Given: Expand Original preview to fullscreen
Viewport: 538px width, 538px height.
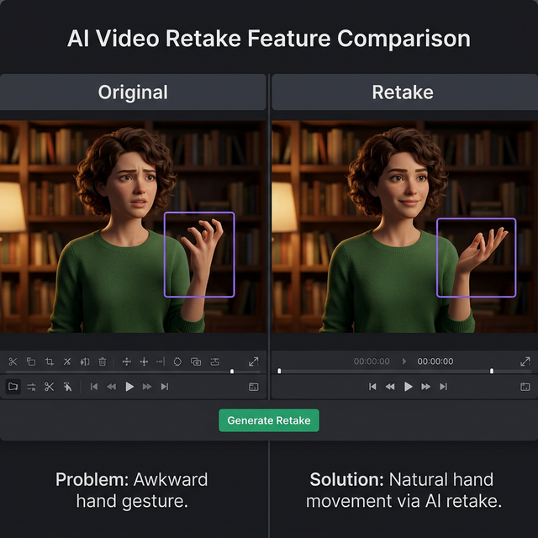Looking at the screenshot, I should (253, 361).
